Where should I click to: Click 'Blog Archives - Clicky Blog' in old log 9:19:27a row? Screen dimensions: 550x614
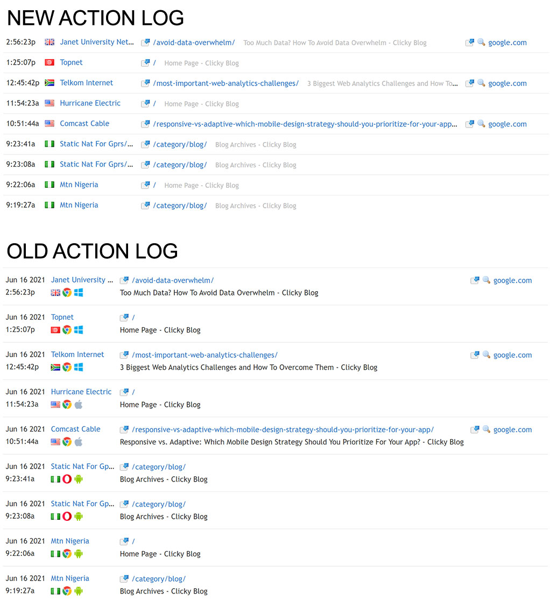tap(164, 591)
